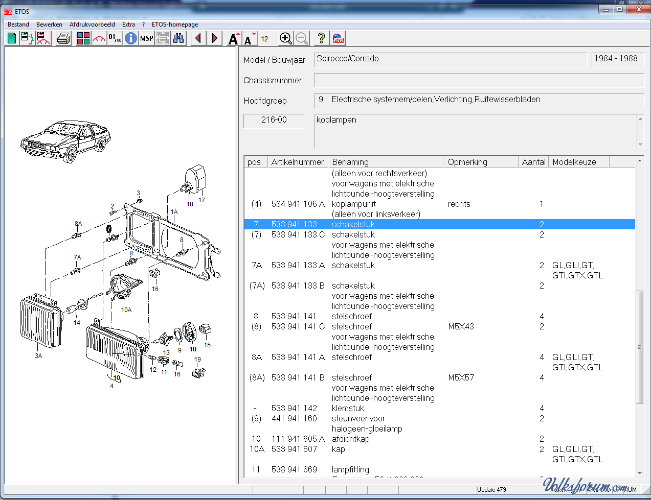Click the parts list with arrow icon

click(x=27, y=38)
